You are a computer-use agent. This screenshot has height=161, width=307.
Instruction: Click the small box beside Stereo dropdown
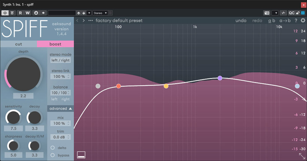110,13
